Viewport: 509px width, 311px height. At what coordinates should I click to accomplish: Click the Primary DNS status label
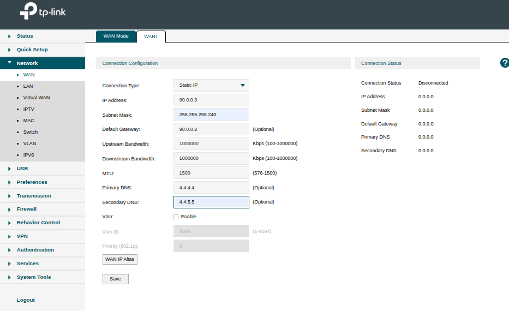pyautogui.click(x=375, y=137)
